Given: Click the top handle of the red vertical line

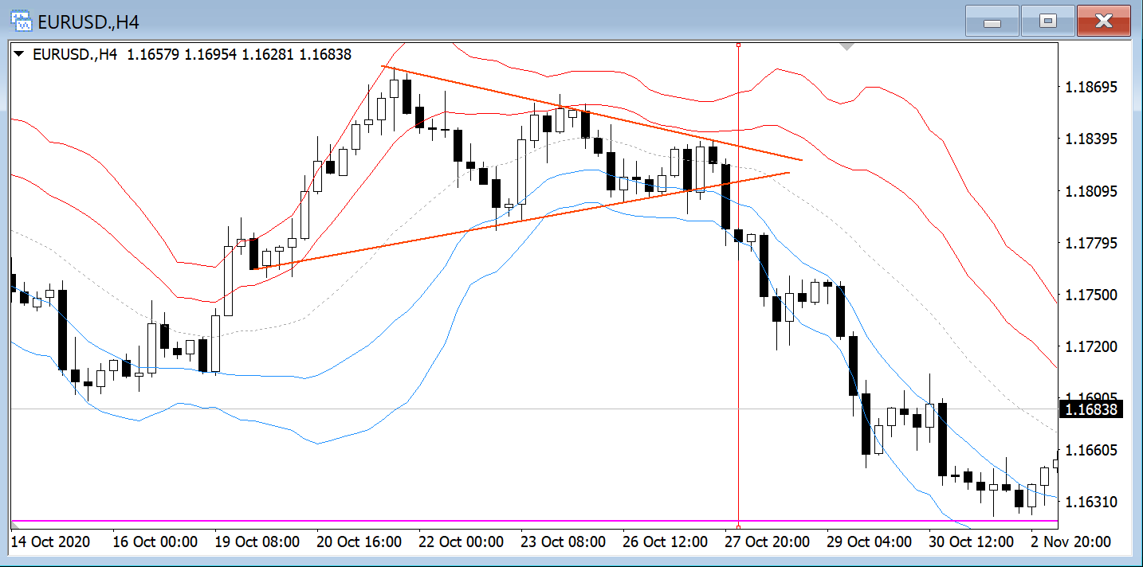Looking at the screenshot, I should point(739,45).
